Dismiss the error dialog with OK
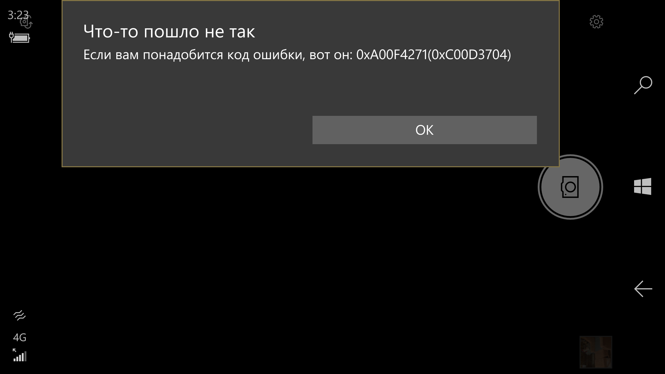665x374 pixels. coord(424,130)
